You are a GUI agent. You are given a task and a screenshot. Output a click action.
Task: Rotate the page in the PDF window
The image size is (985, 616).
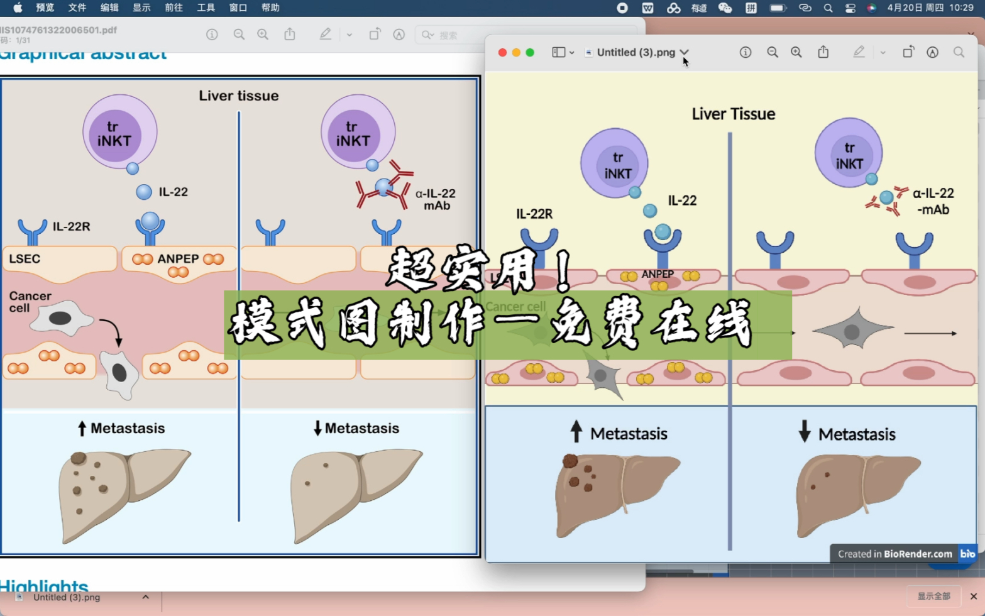(x=375, y=34)
